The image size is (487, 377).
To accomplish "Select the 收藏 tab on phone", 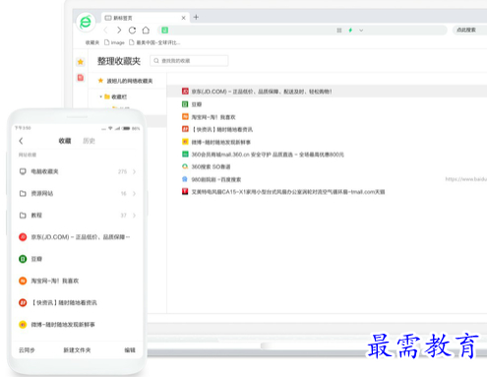I will click(x=65, y=141).
